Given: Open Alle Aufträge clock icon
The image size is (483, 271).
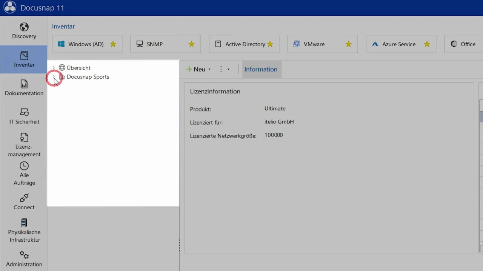Looking at the screenshot, I should point(24,166).
